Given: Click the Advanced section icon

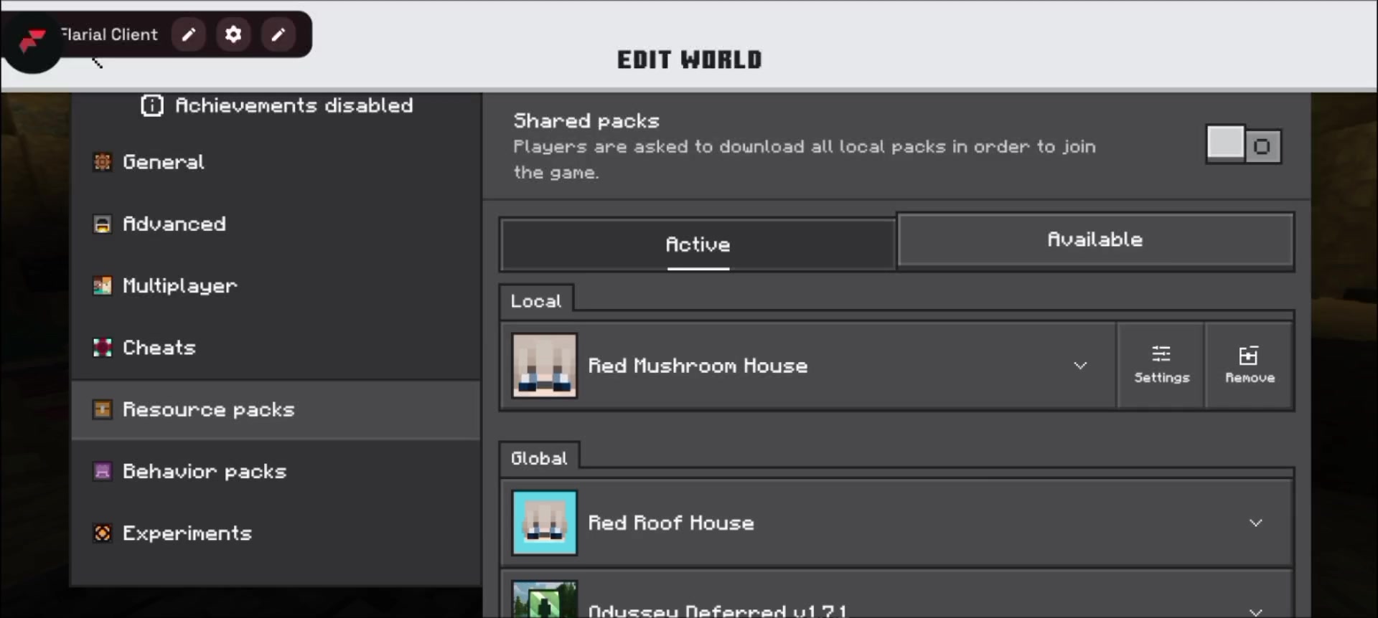Looking at the screenshot, I should pyautogui.click(x=103, y=224).
